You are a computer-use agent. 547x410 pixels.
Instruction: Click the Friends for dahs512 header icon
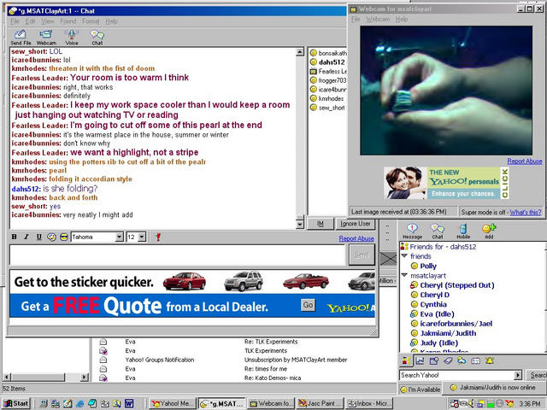[404, 247]
